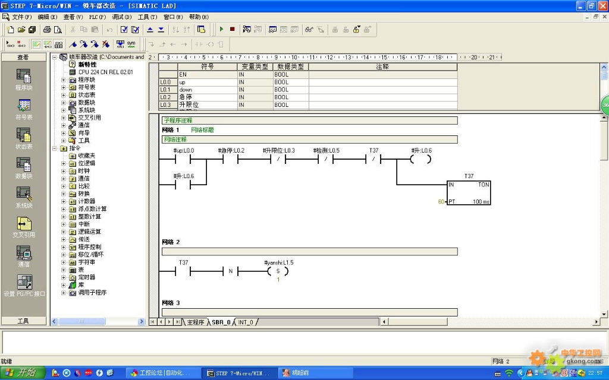Toggle symbol information table display
This screenshot has width=609, height=380.
click(59, 45)
